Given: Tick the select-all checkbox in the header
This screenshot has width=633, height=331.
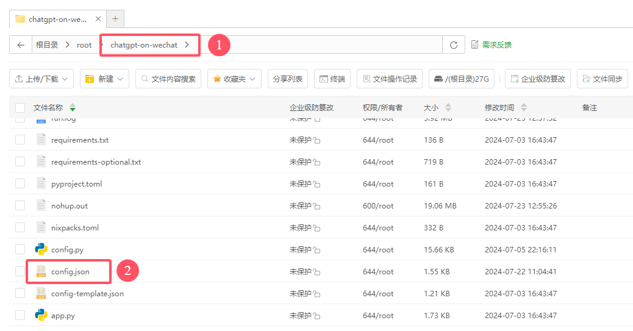Looking at the screenshot, I should coord(20,108).
